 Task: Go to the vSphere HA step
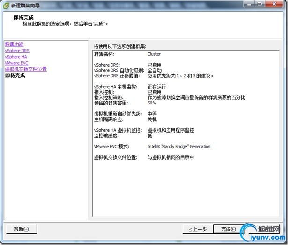[x=16, y=57]
